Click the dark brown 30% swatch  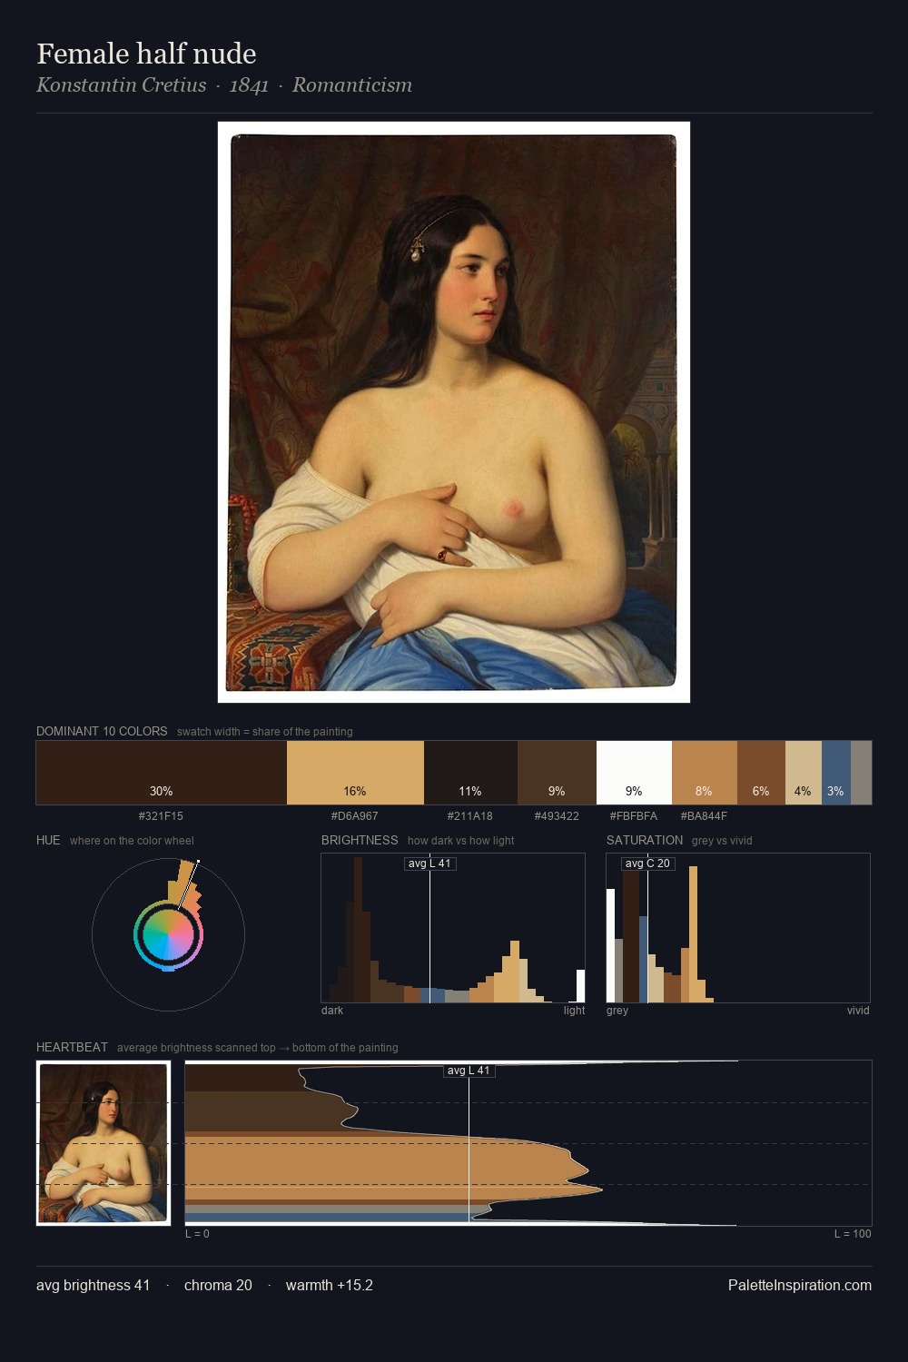coord(162,773)
